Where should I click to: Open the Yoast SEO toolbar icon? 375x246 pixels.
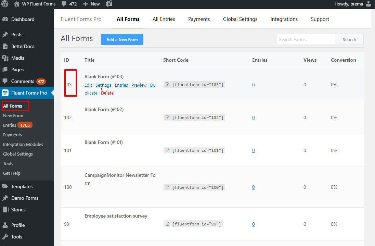pos(109,4)
